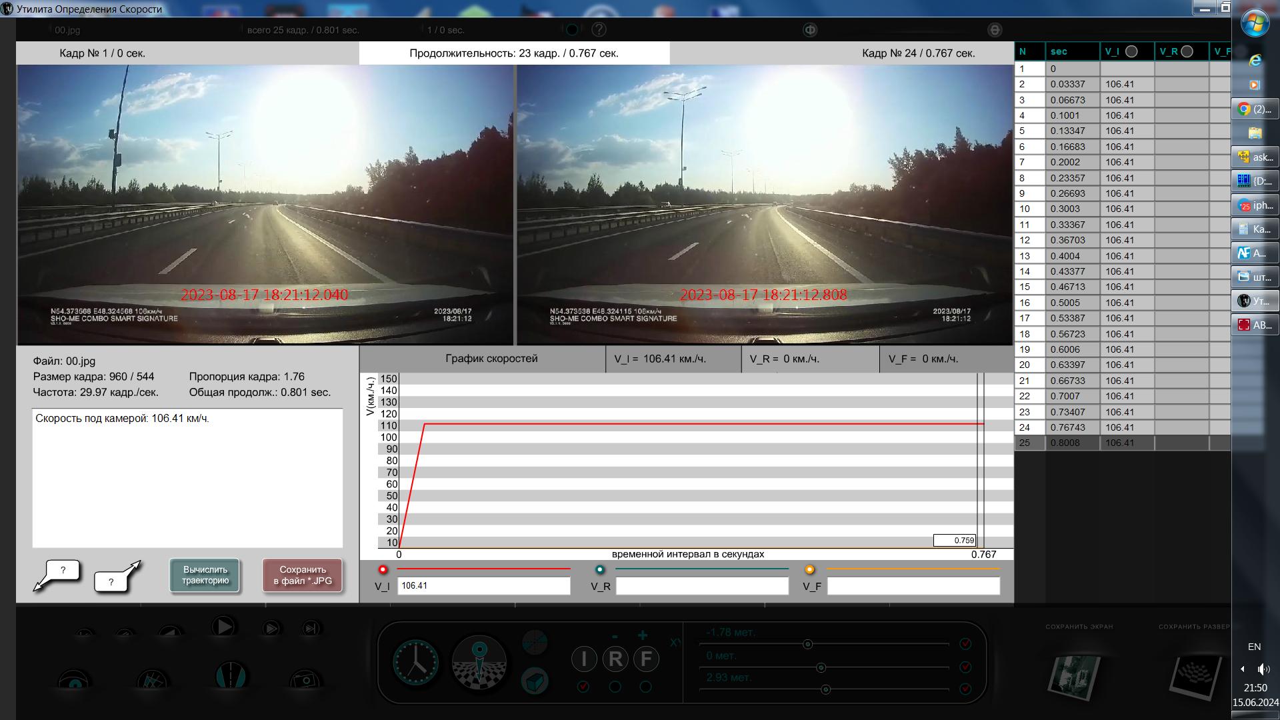Toggle the checkmark beside the -1.78 мет. slider
Viewport: 1280px width, 720px height.
click(x=965, y=644)
